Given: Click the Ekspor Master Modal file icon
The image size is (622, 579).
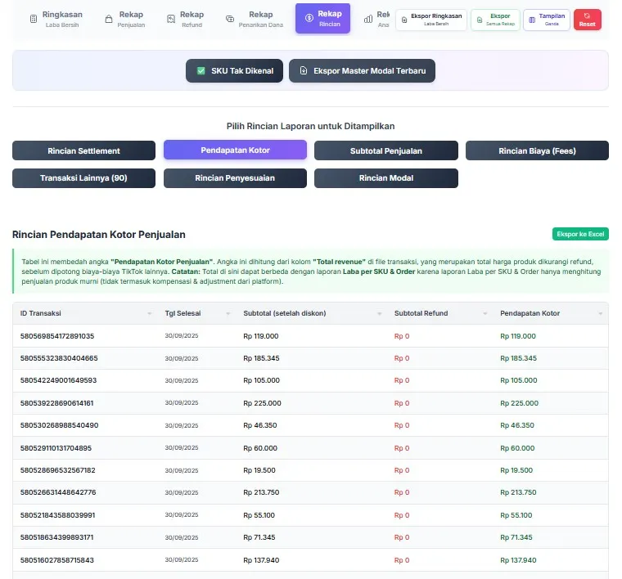Looking at the screenshot, I should pyautogui.click(x=303, y=71).
